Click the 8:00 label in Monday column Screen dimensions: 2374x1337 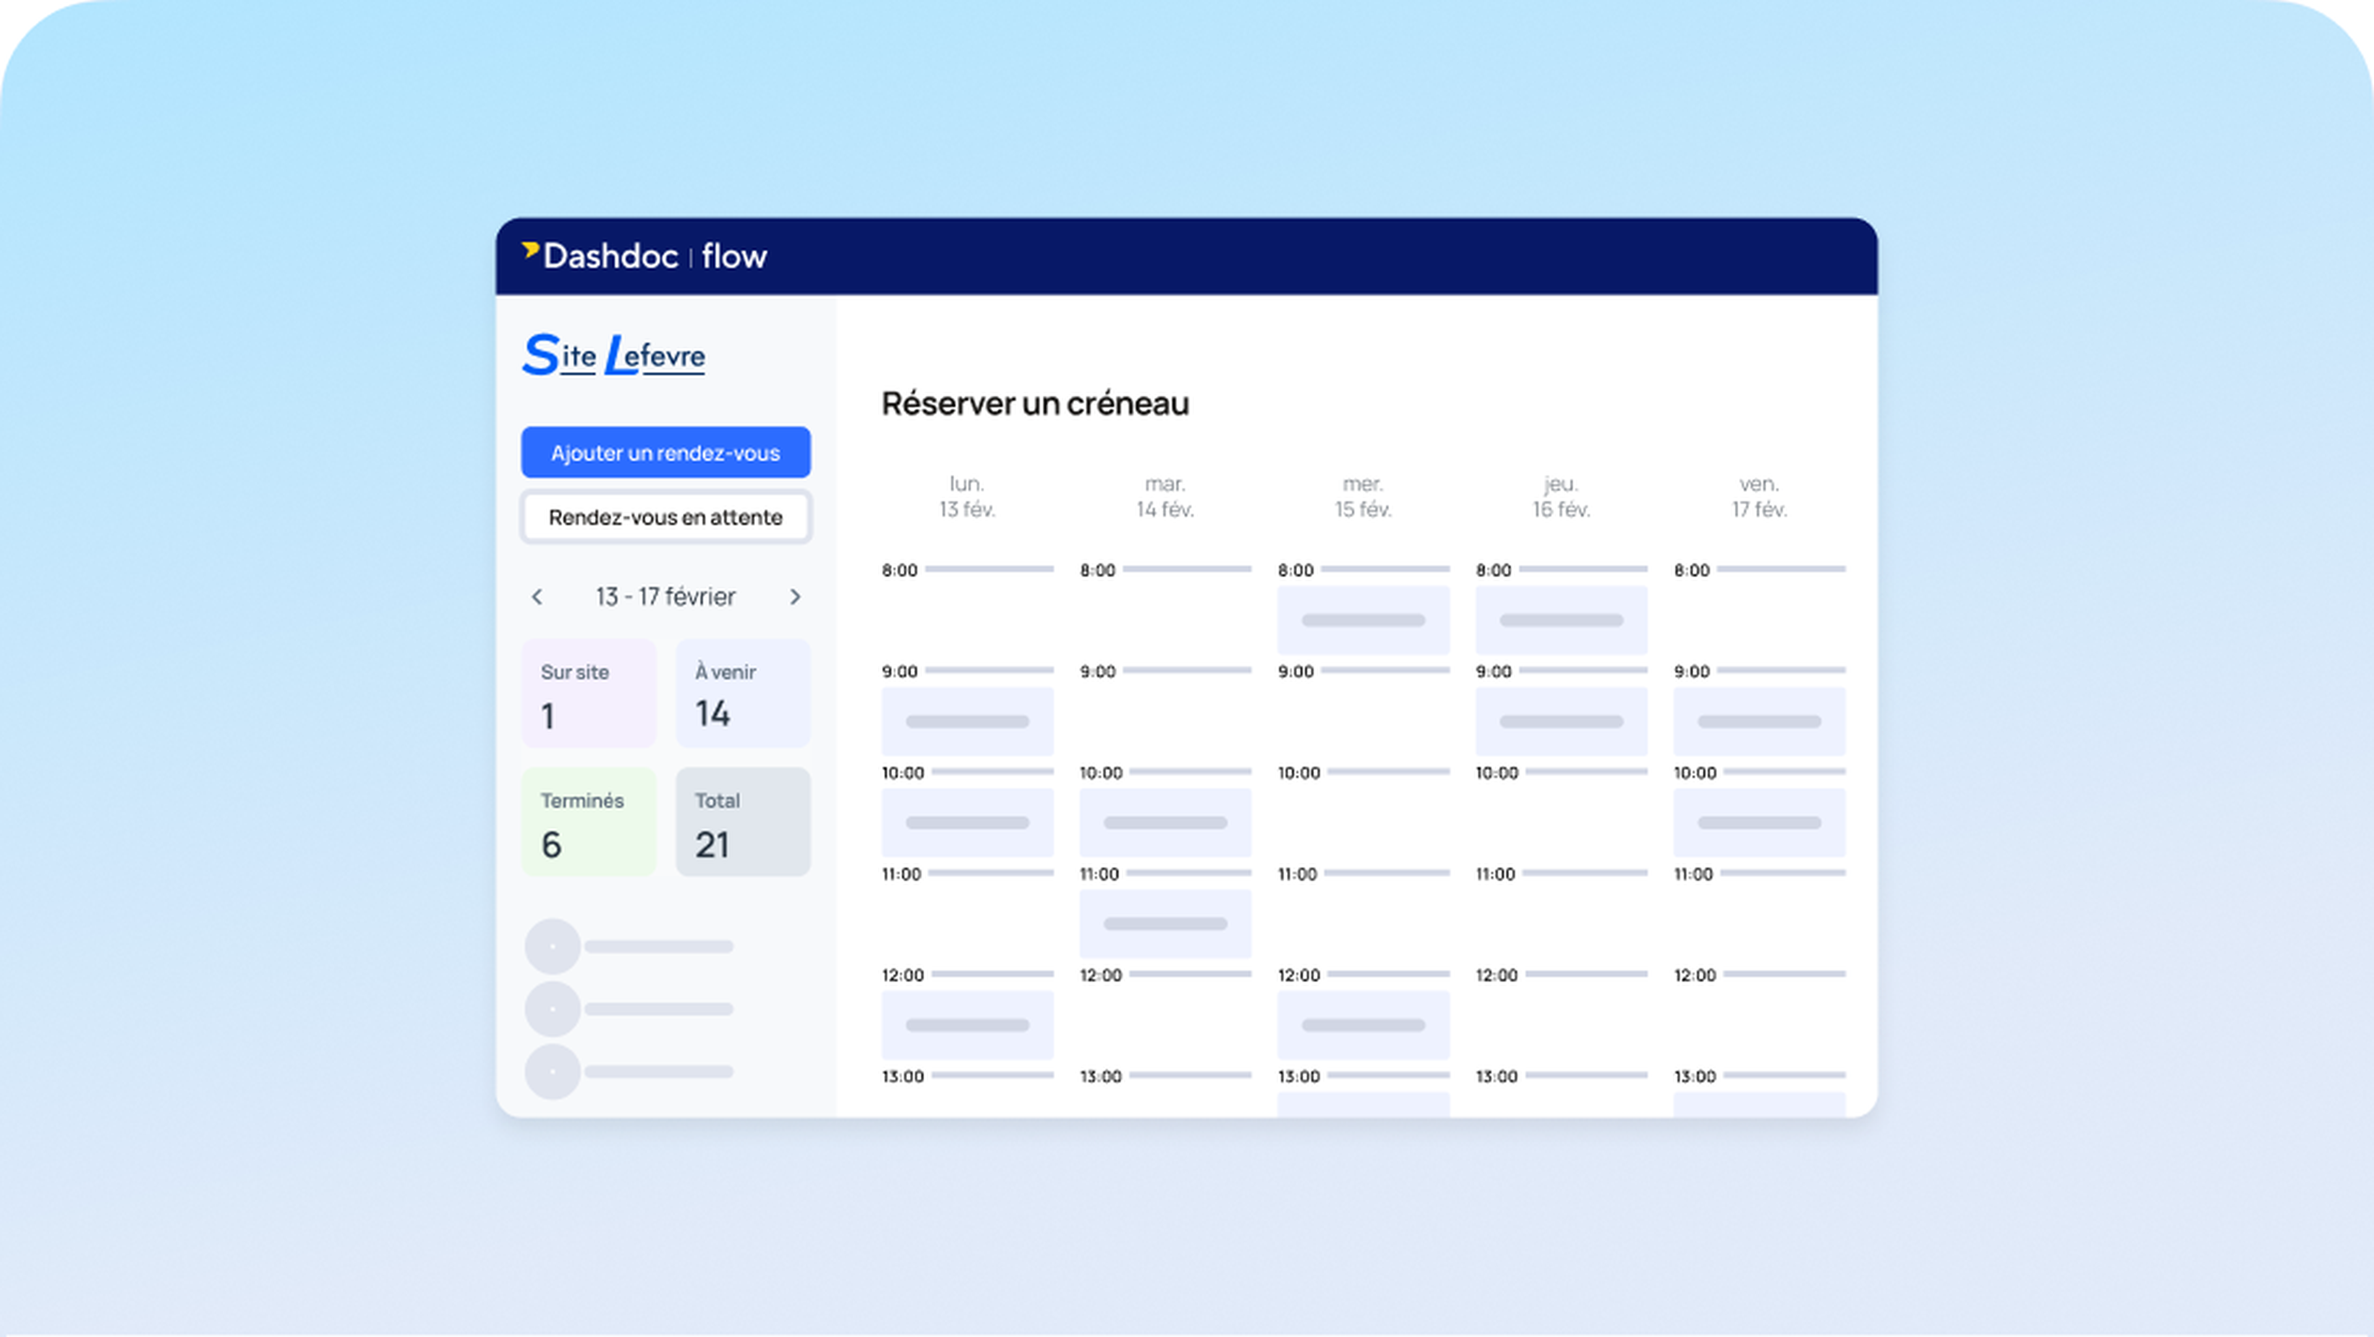click(x=900, y=571)
